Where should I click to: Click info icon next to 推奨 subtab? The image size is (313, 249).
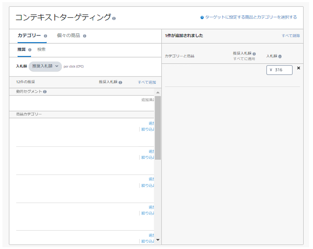pyautogui.click(x=30, y=50)
